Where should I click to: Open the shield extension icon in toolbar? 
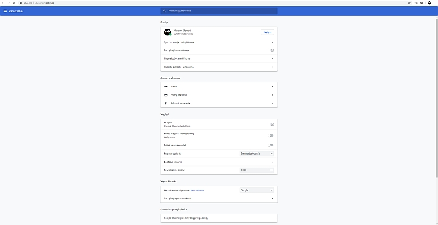422,3
